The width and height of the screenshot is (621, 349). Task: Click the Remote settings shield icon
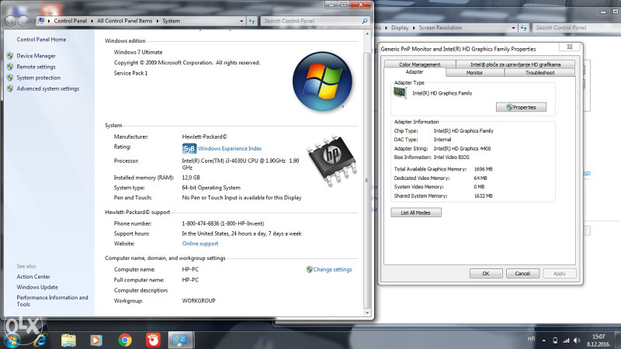(10, 67)
